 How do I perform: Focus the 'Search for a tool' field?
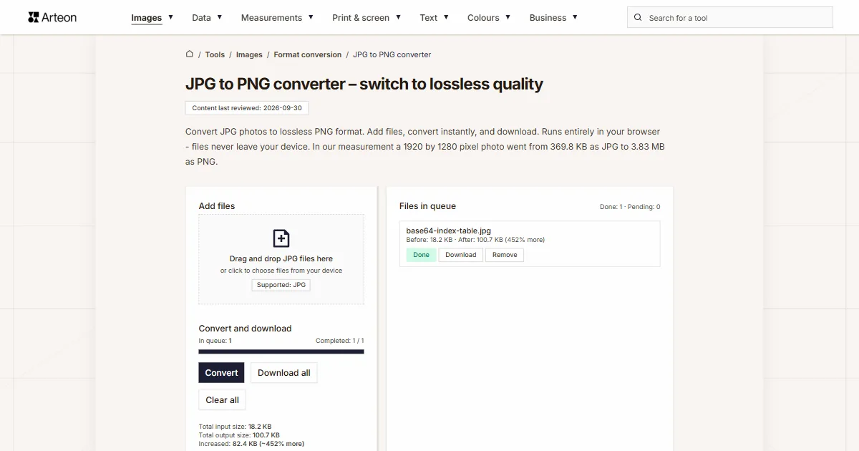pos(730,18)
